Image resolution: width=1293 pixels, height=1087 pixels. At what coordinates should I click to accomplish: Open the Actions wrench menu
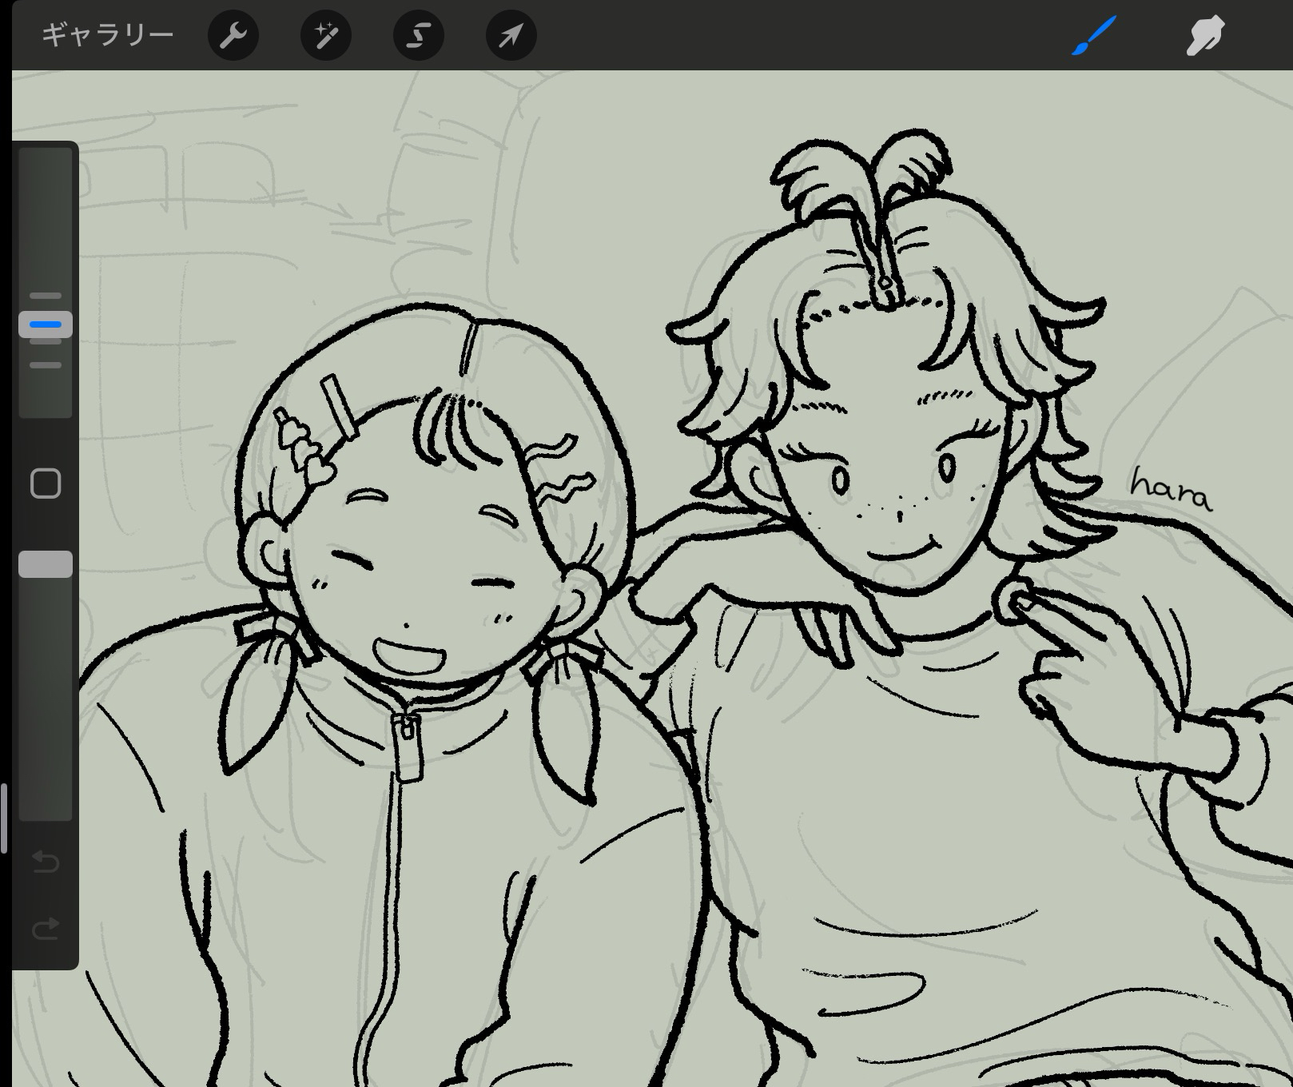click(233, 35)
